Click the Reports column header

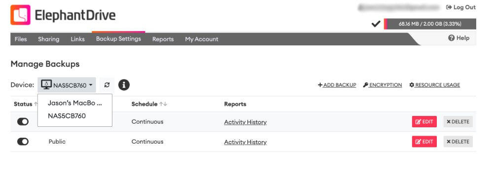[x=235, y=104]
